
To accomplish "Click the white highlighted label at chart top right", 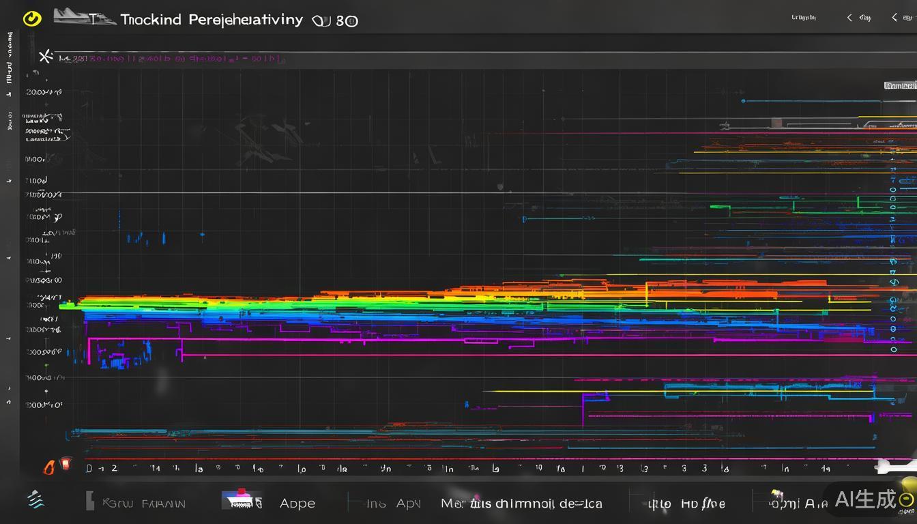I will pyautogui.click(x=900, y=86).
